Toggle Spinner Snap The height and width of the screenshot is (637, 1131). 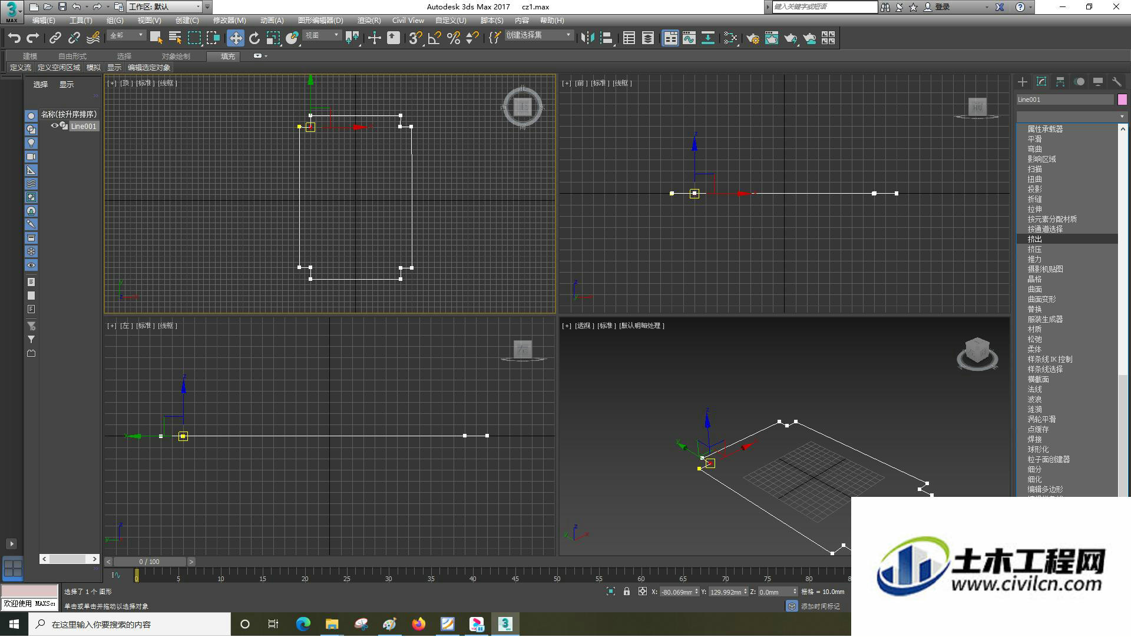tap(472, 38)
